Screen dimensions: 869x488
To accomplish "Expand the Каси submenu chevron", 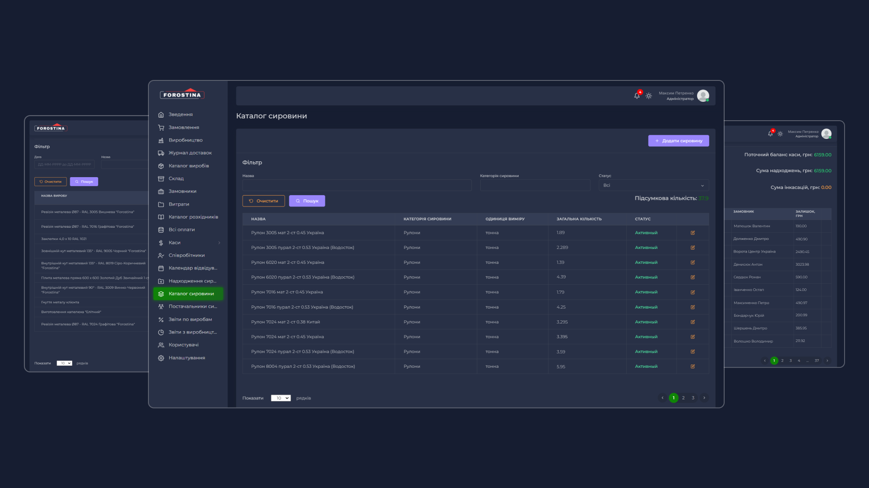I will (x=220, y=243).
